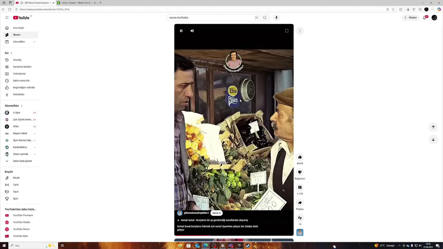Like the Short with thumbs up
The height and width of the screenshot is (249, 443).
coord(300,157)
